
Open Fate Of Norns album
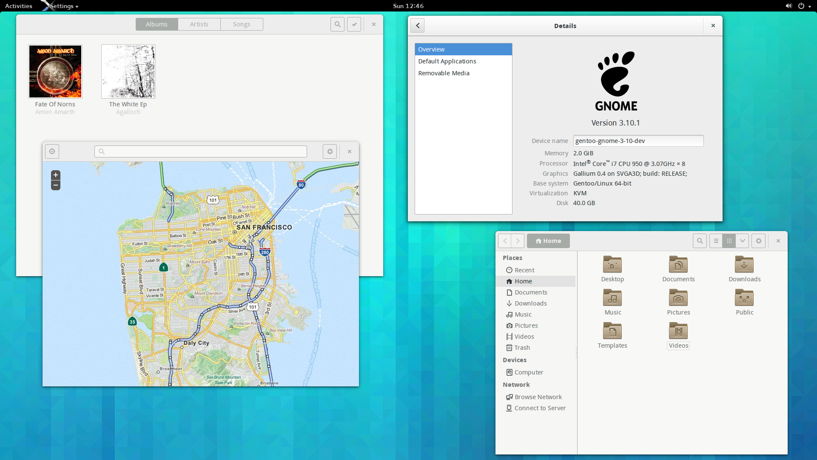pyautogui.click(x=55, y=71)
